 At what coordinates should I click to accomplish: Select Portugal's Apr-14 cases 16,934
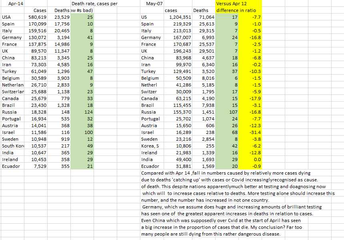click(39, 119)
